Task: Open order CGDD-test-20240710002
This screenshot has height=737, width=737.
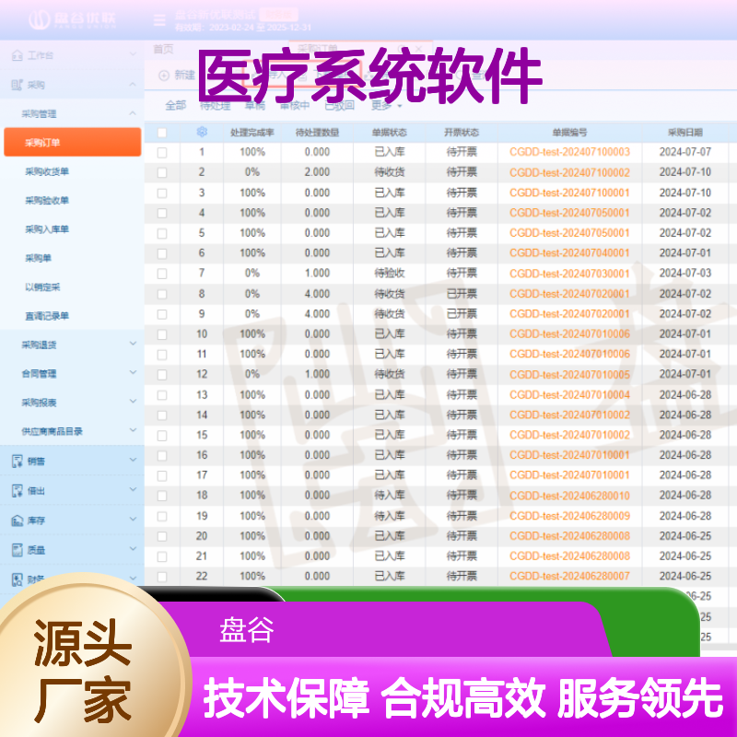Action: point(569,172)
